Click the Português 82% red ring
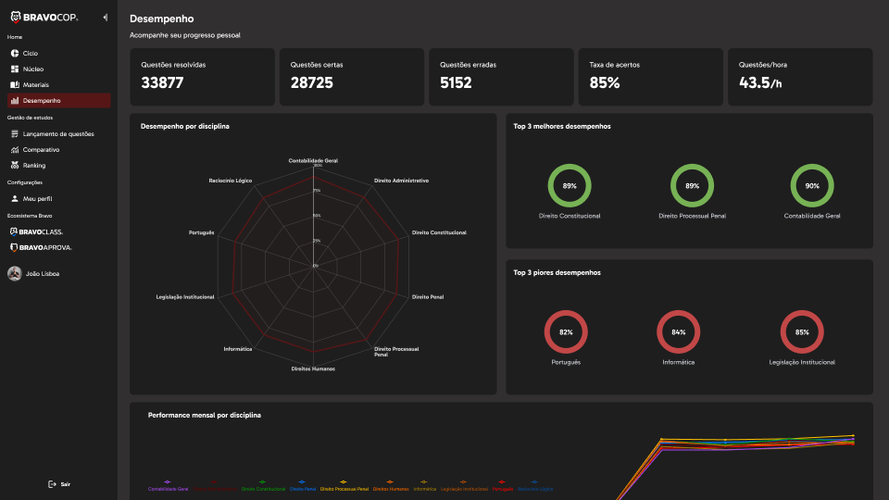 coord(566,331)
